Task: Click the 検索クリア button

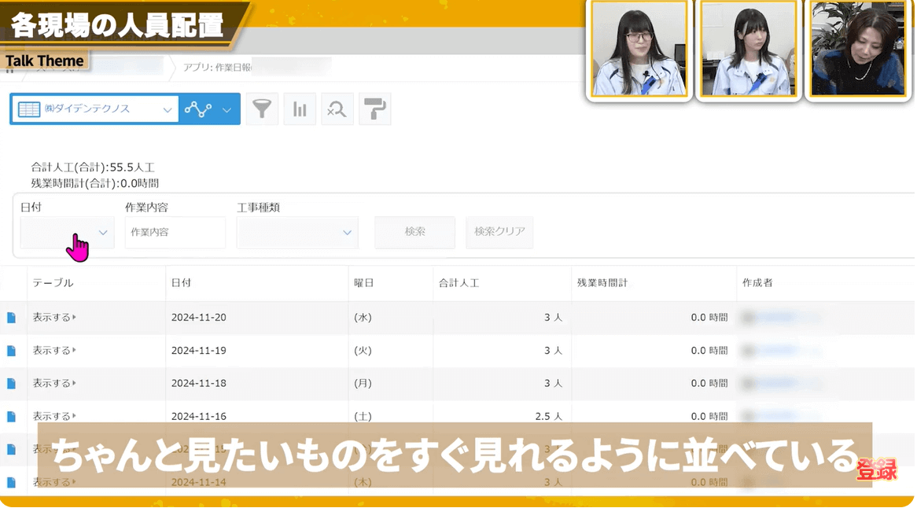Action: [499, 233]
